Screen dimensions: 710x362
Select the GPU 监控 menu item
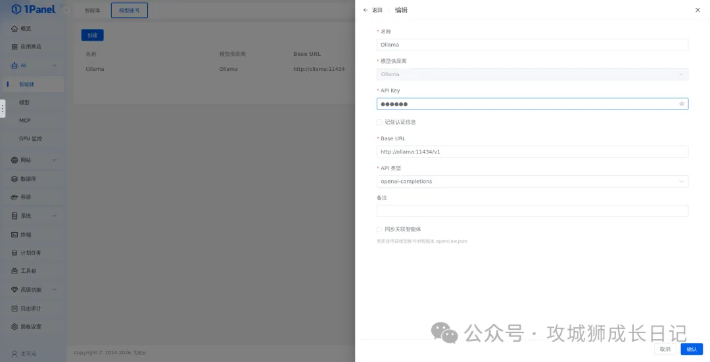coord(30,139)
